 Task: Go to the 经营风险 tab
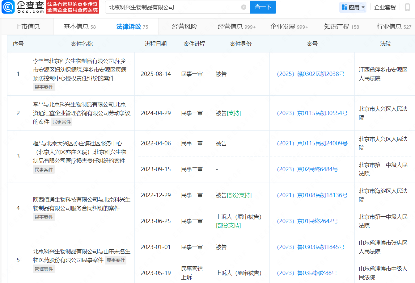(x=184, y=27)
